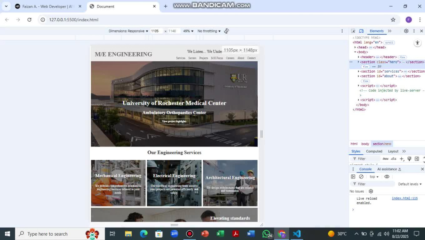Open a new browser tab
This screenshot has height=240, width=425.
coord(165,6)
